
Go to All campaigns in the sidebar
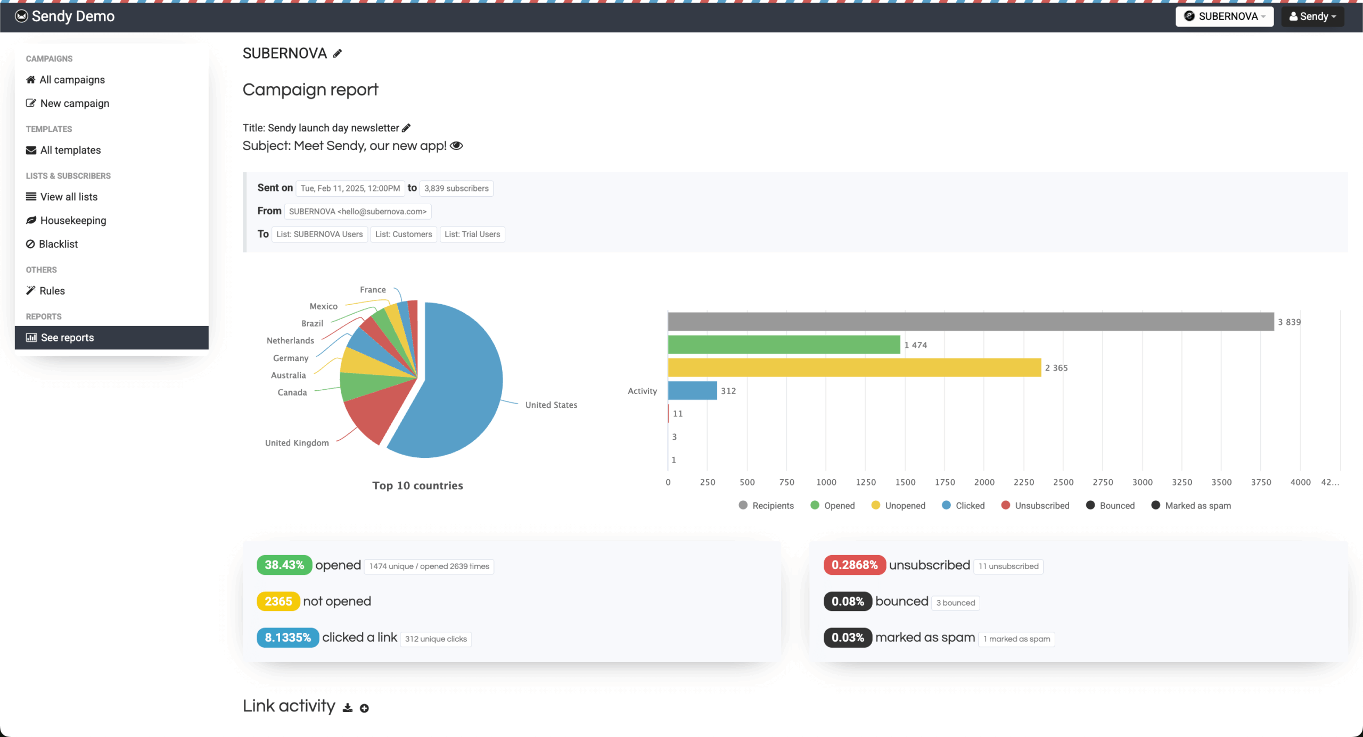pyautogui.click(x=72, y=79)
